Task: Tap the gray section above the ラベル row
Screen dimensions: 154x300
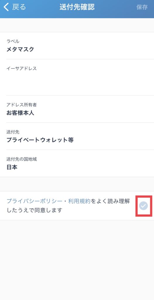Action: [x=77, y=25]
